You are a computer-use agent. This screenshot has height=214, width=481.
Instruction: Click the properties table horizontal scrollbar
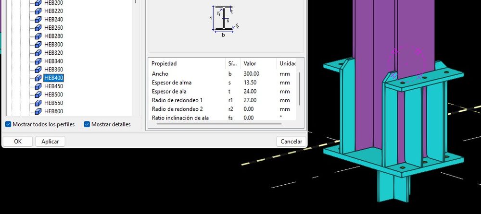click(x=219, y=124)
